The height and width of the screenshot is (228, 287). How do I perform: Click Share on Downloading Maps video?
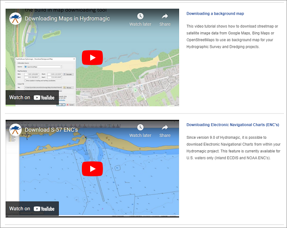(x=165, y=19)
